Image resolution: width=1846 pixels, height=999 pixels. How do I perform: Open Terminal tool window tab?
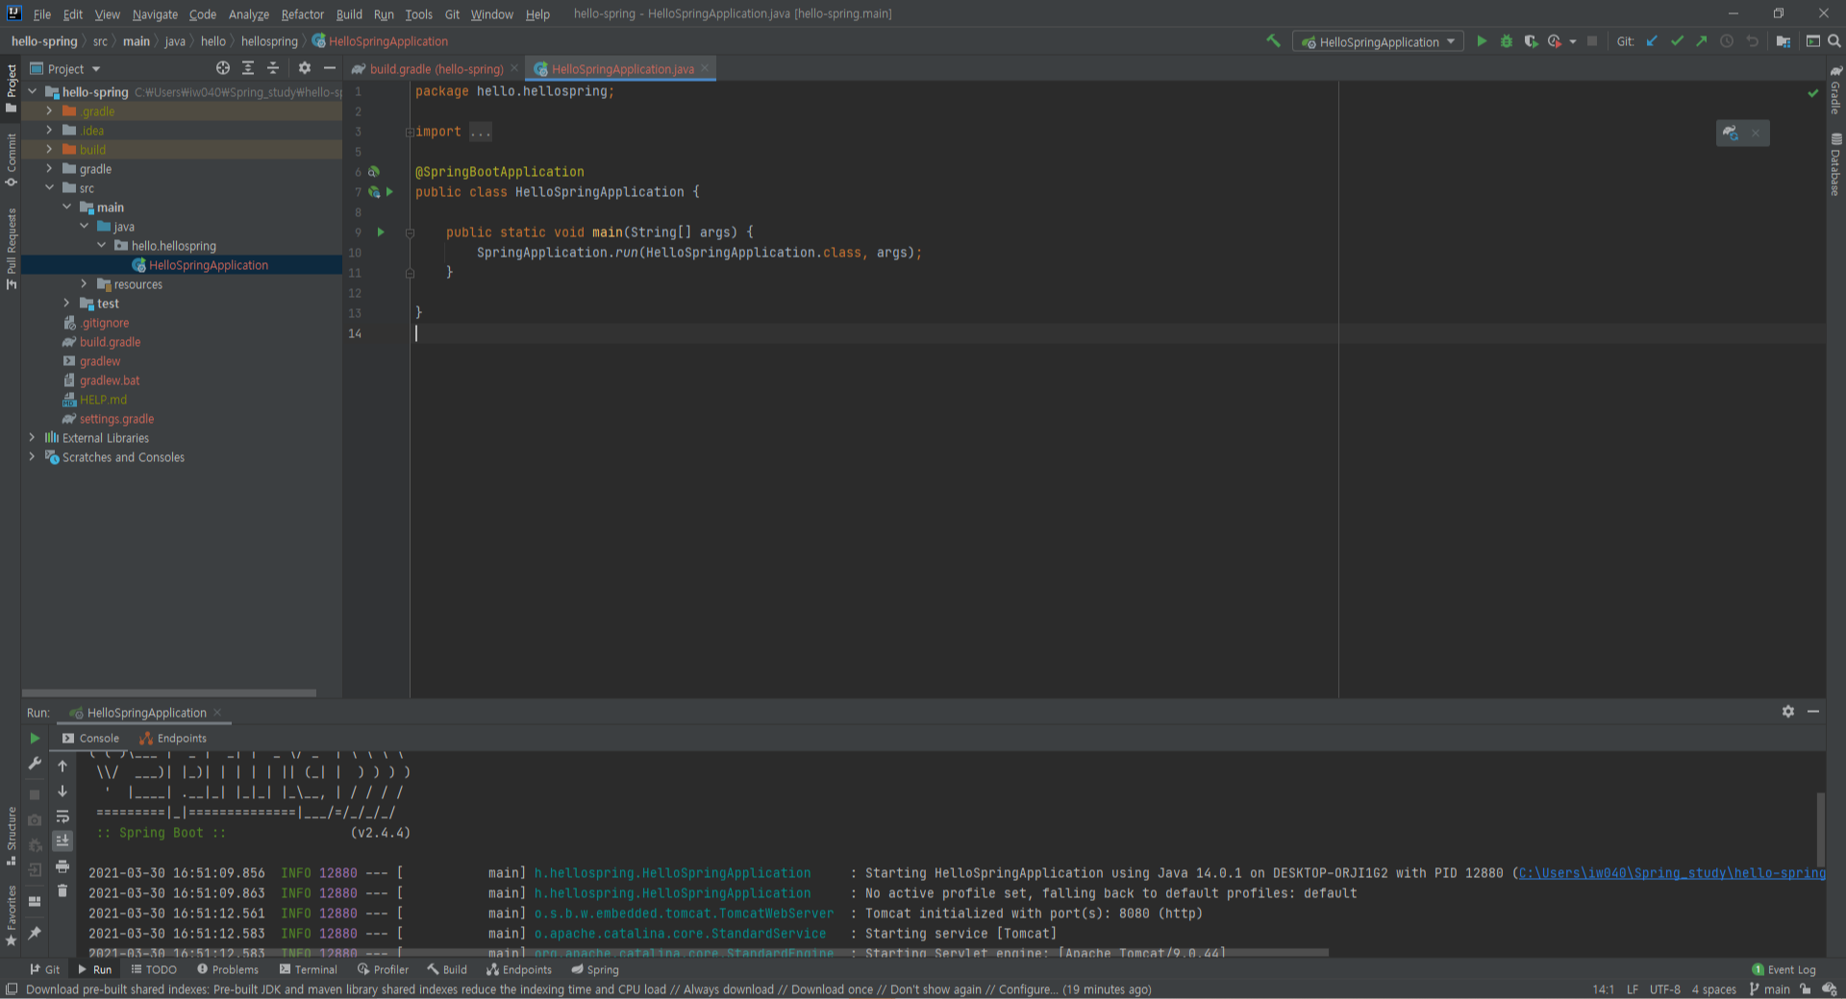[308, 969]
